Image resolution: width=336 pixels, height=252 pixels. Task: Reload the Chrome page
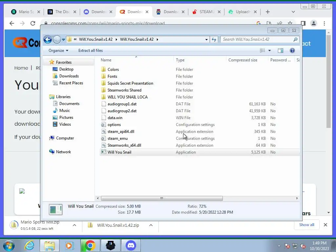pyautogui.click(x=33, y=23)
